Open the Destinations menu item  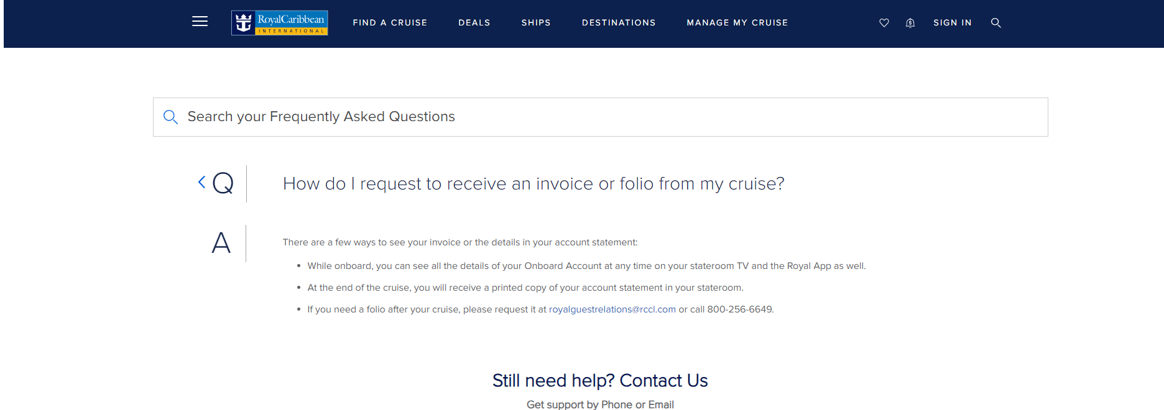tap(619, 22)
